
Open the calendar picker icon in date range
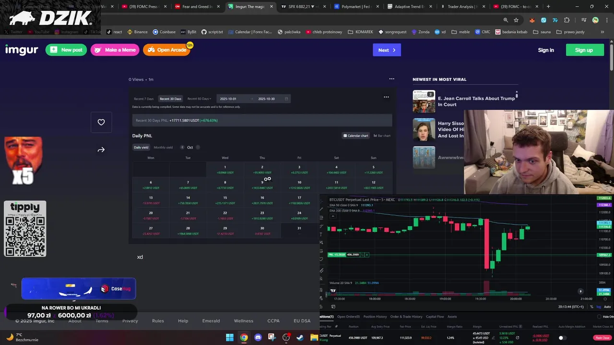tap(286, 99)
